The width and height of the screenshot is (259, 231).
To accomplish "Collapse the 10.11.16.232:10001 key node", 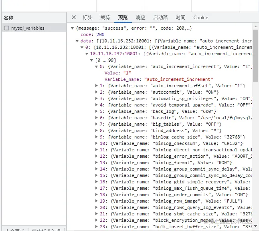I will pyautogui.click(x=87, y=54).
